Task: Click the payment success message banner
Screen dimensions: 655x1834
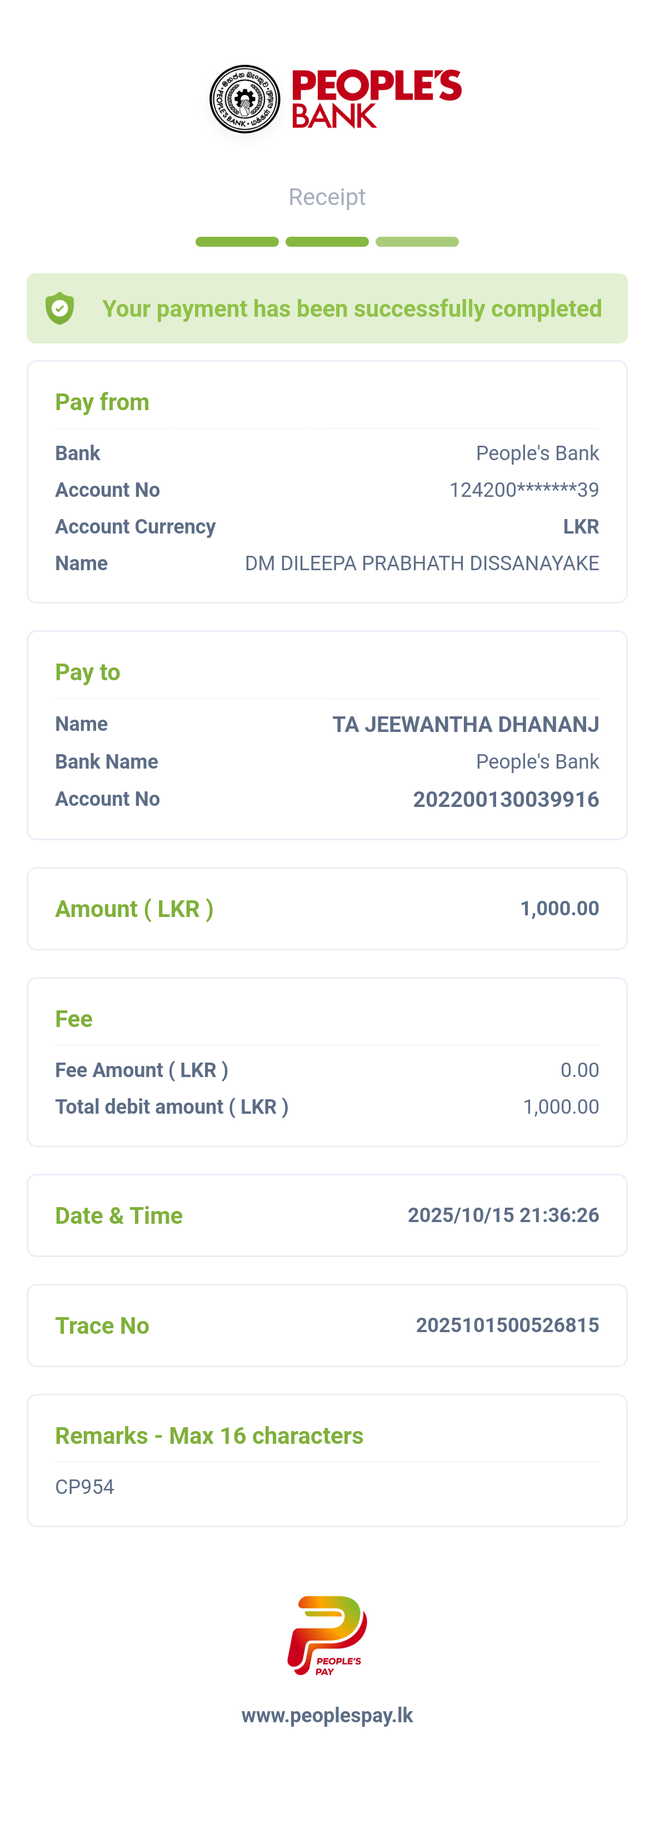Action: (352, 308)
